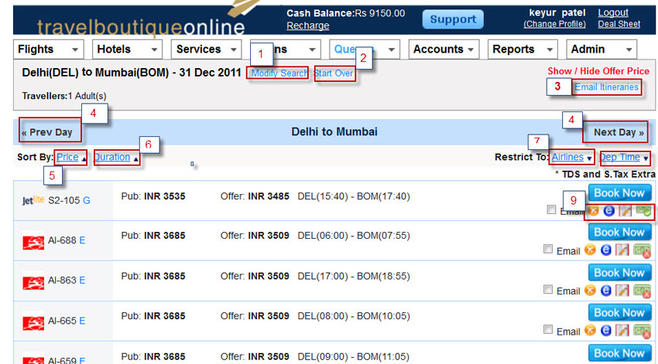
Task: Sort the flight results by Price
Action: (68, 158)
